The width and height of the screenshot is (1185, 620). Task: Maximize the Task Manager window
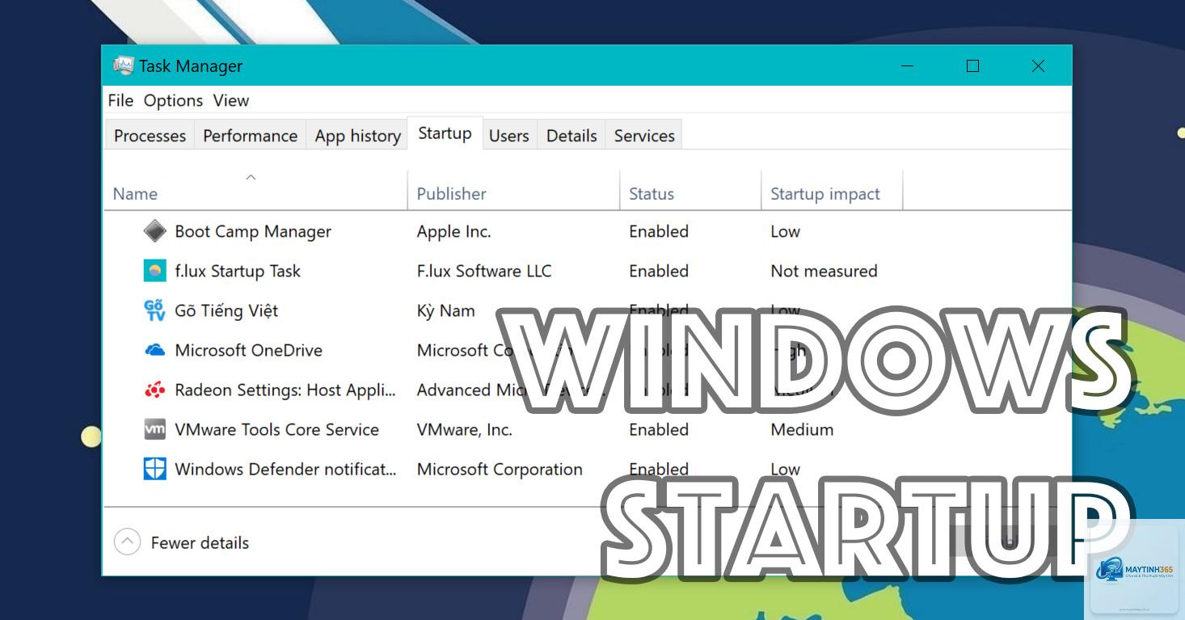click(x=972, y=65)
